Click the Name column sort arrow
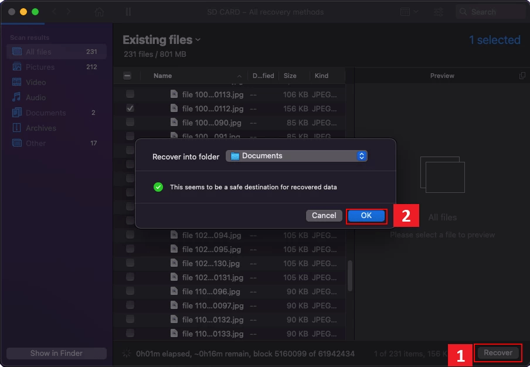The height and width of the screenshot is (367, 530). (x=239, y=76)
